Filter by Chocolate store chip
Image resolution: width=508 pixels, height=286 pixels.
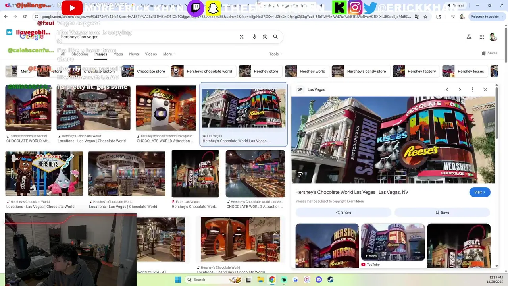(x=144, y=71)
